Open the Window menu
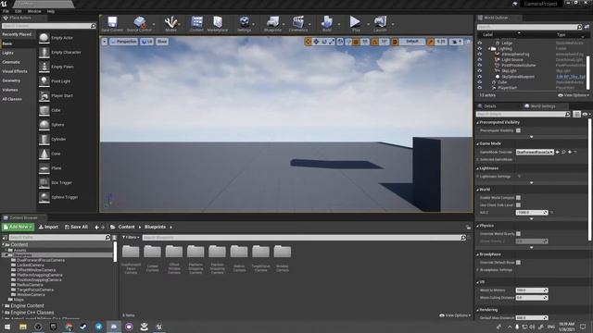This screenshot has width=593, height=333. coord(34,11)
